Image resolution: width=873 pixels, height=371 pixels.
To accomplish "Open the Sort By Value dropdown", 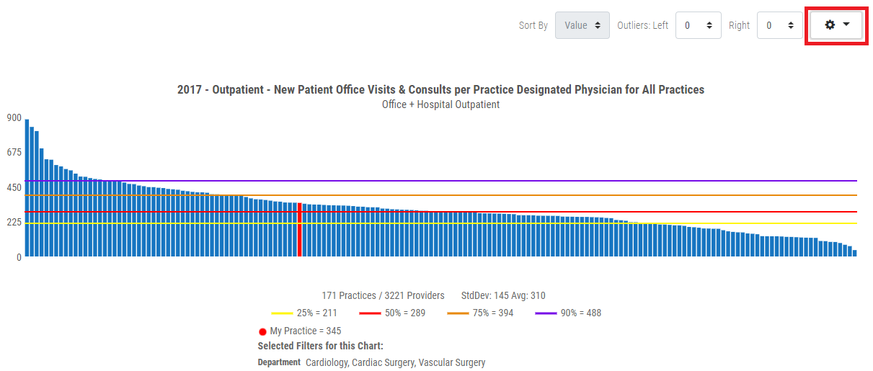I will (582, 25).
